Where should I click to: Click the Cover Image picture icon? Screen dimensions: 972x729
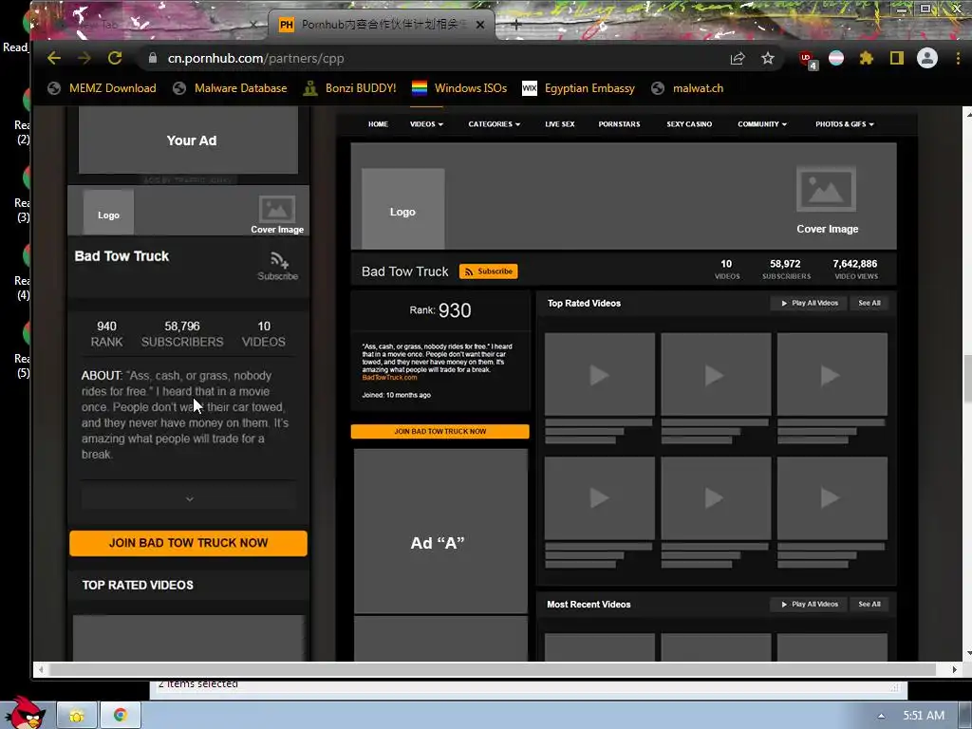tap(827, 190)
